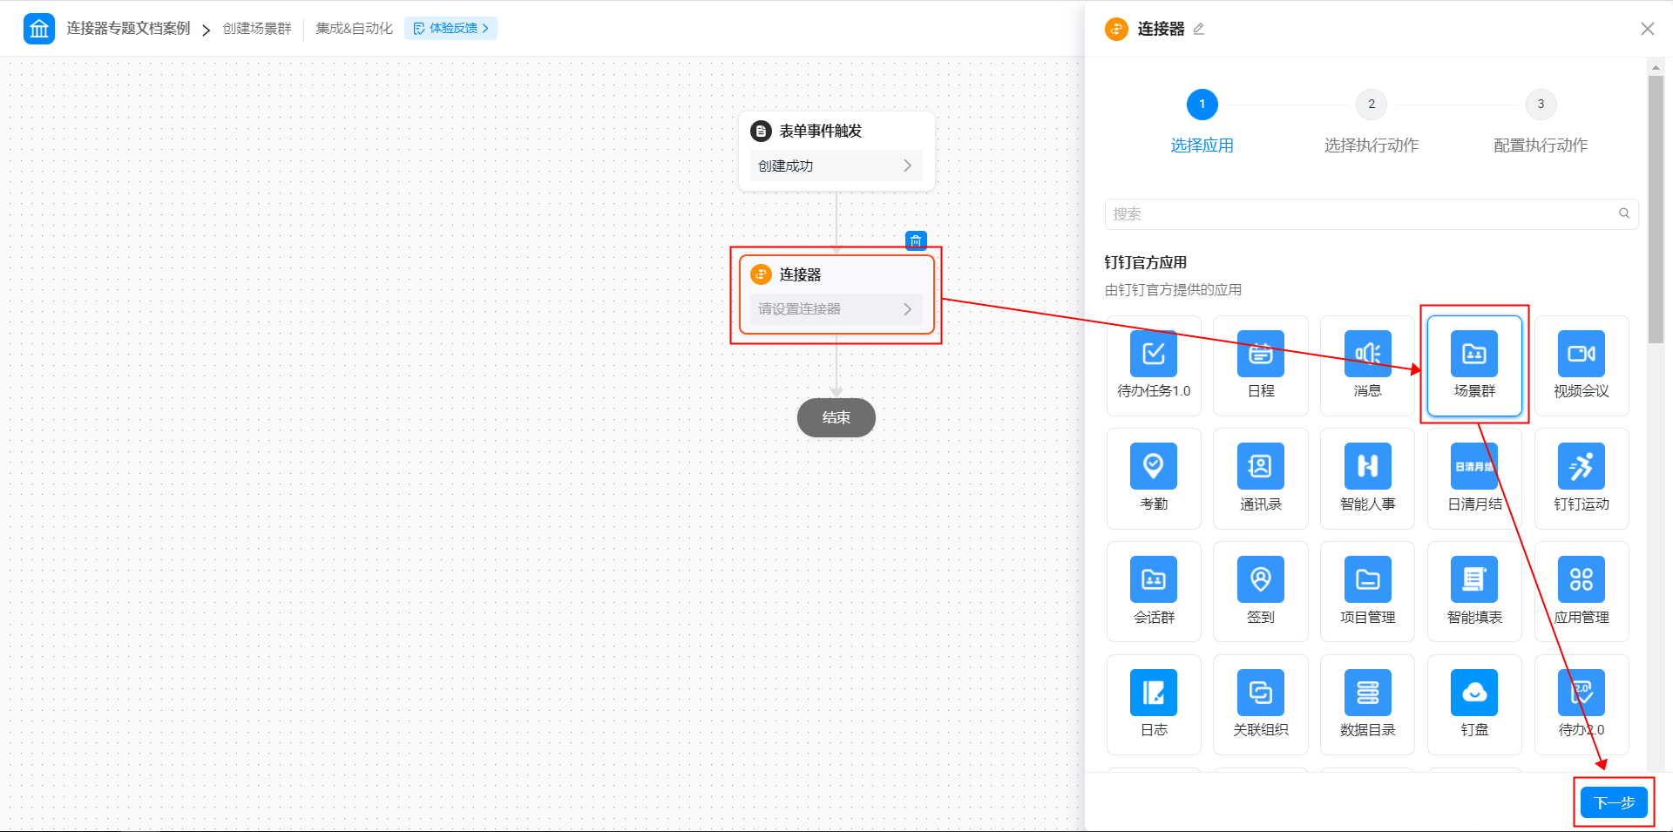Choose the 关联组织 app icon
This screenshot has width=1673, height=832.
pyautogui.click(x=1261, y=693)
